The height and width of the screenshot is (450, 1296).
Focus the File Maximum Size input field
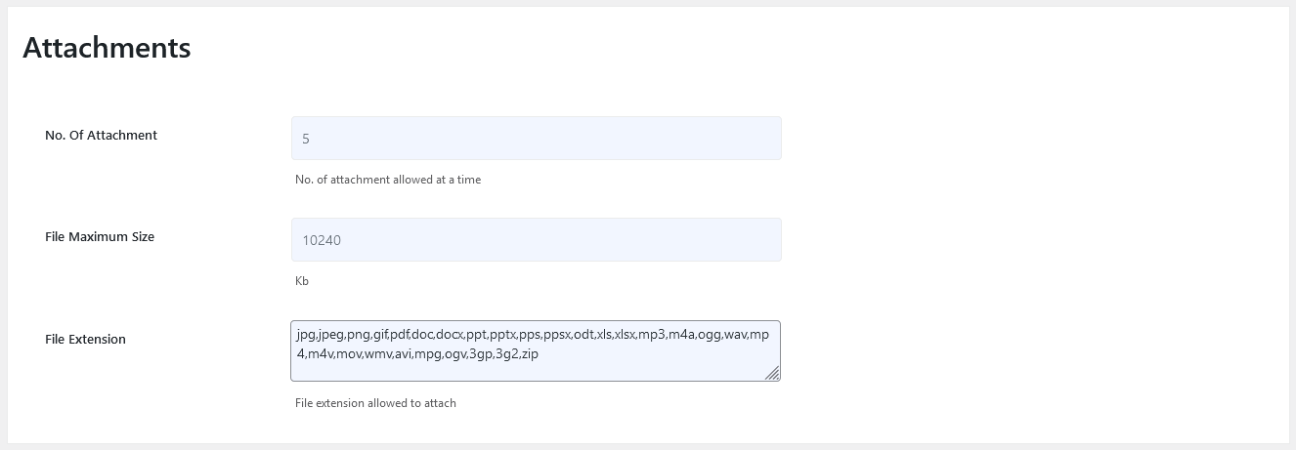point(536,240)
